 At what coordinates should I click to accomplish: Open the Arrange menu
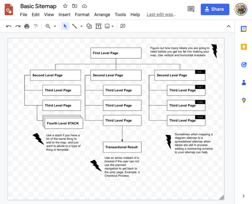tap(102, 15)
